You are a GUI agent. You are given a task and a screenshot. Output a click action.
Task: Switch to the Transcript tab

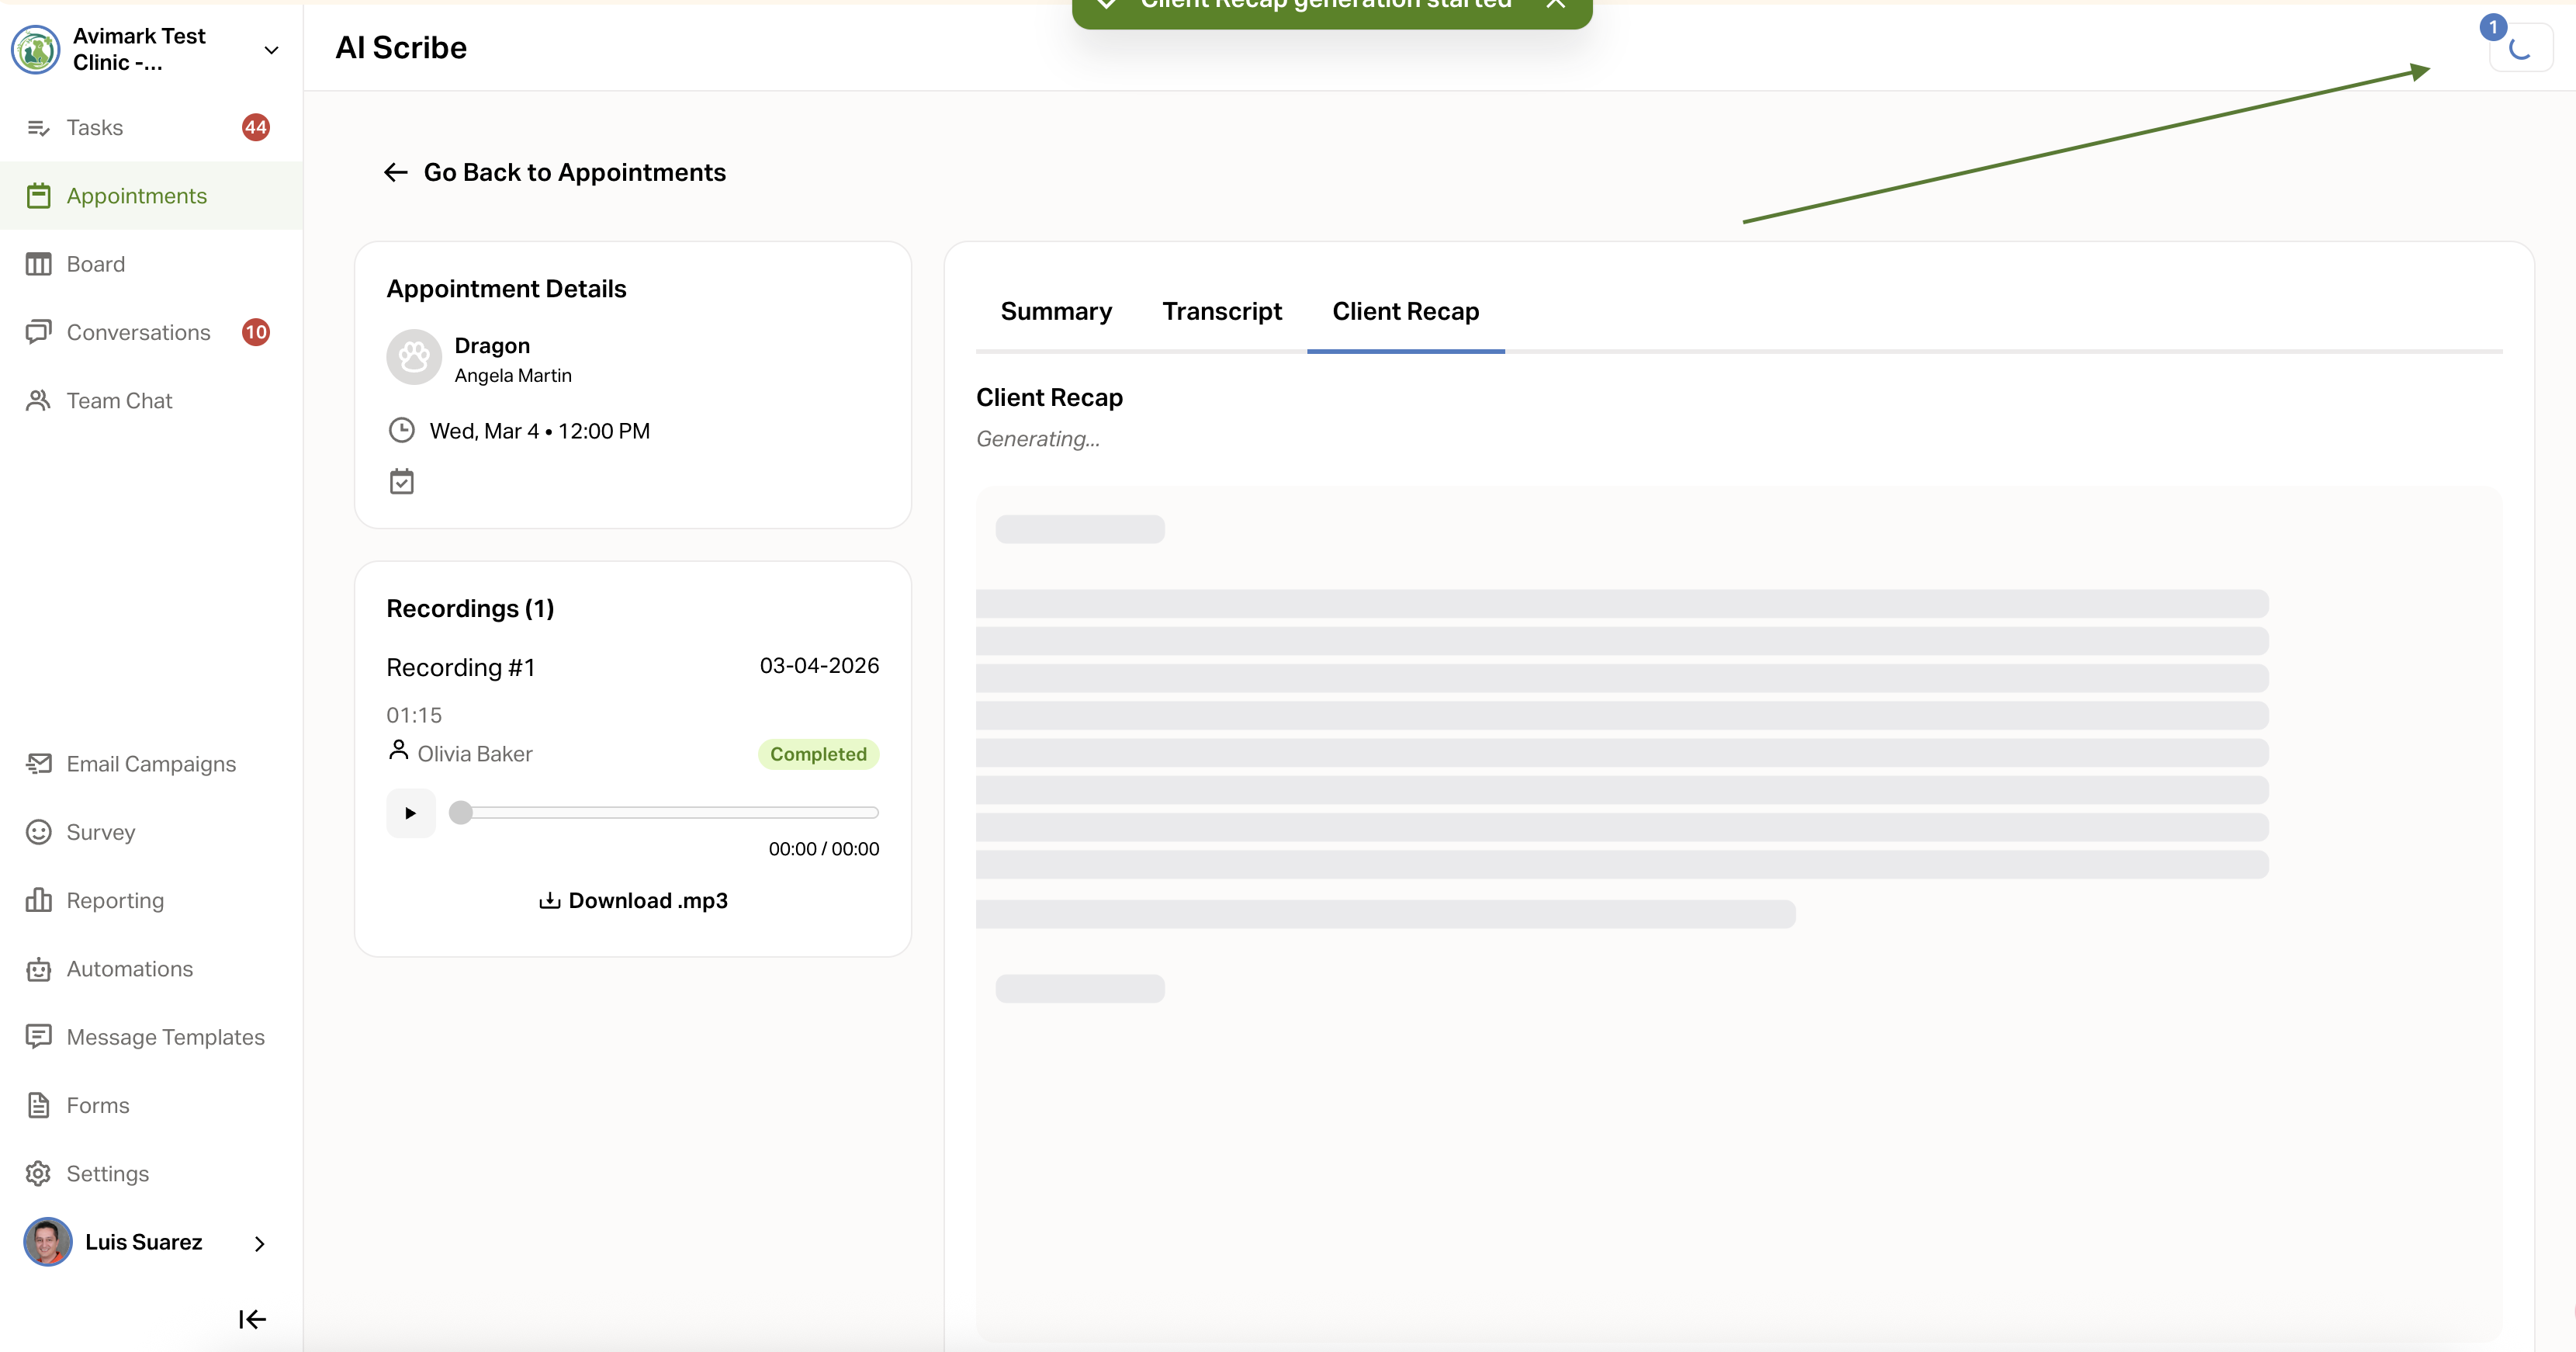tap(1221, 312)
